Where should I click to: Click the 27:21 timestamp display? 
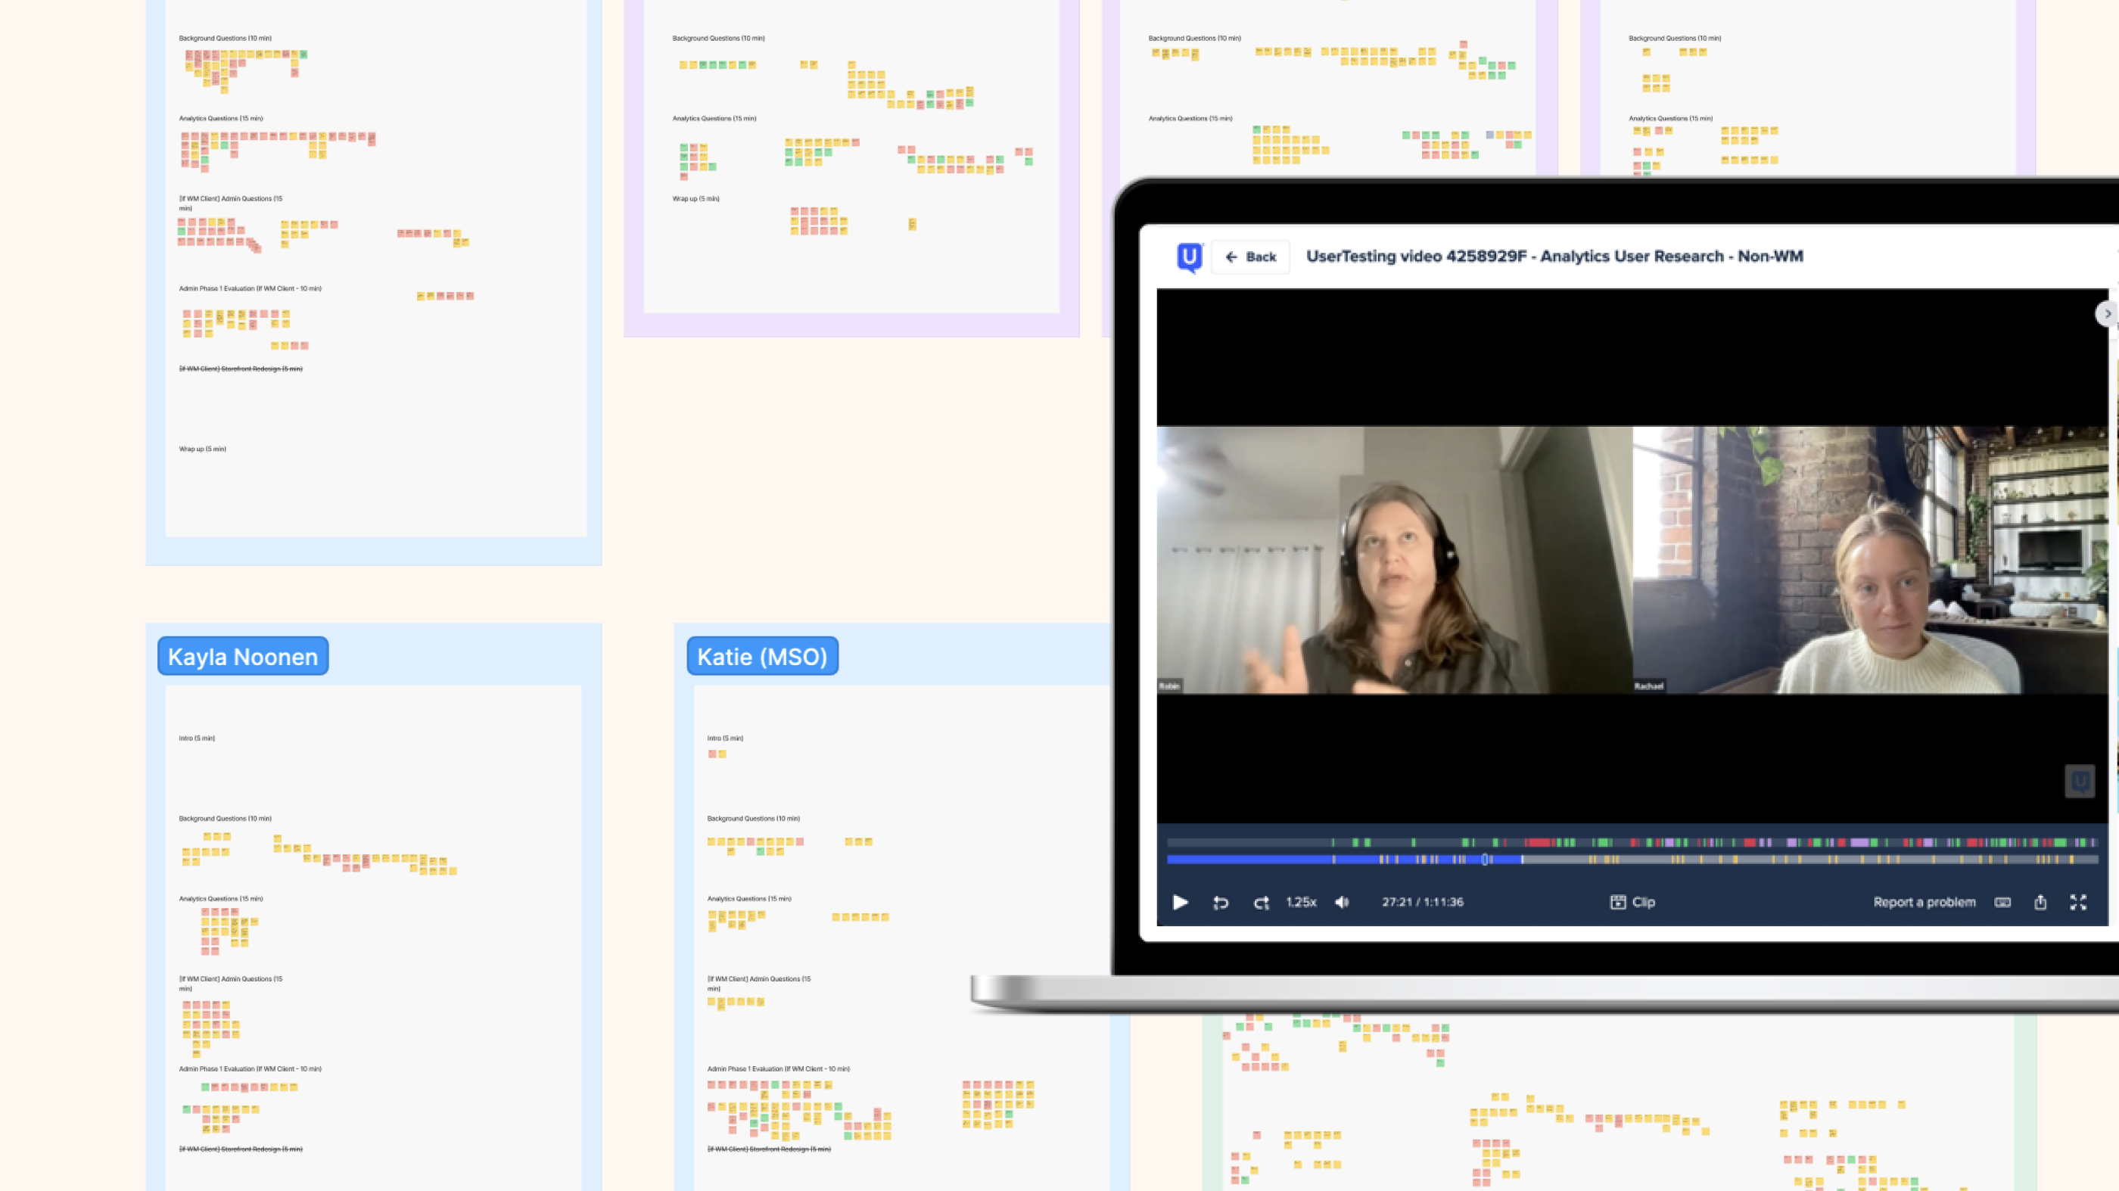(x=1422, y=901)
